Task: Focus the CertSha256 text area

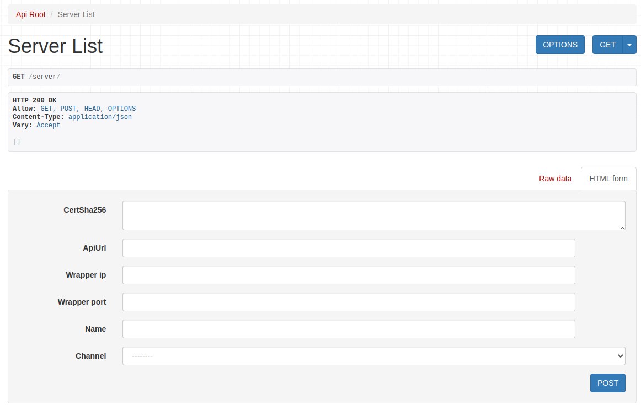Action: (373, 215)
